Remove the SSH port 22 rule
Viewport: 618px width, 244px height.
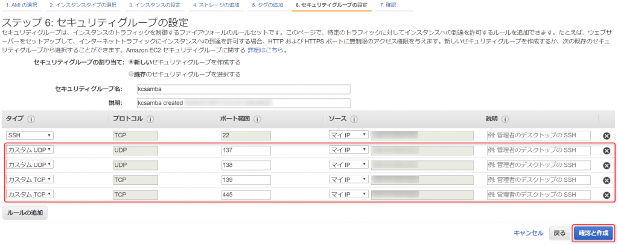pyautogui.click(x=607, y=136)
